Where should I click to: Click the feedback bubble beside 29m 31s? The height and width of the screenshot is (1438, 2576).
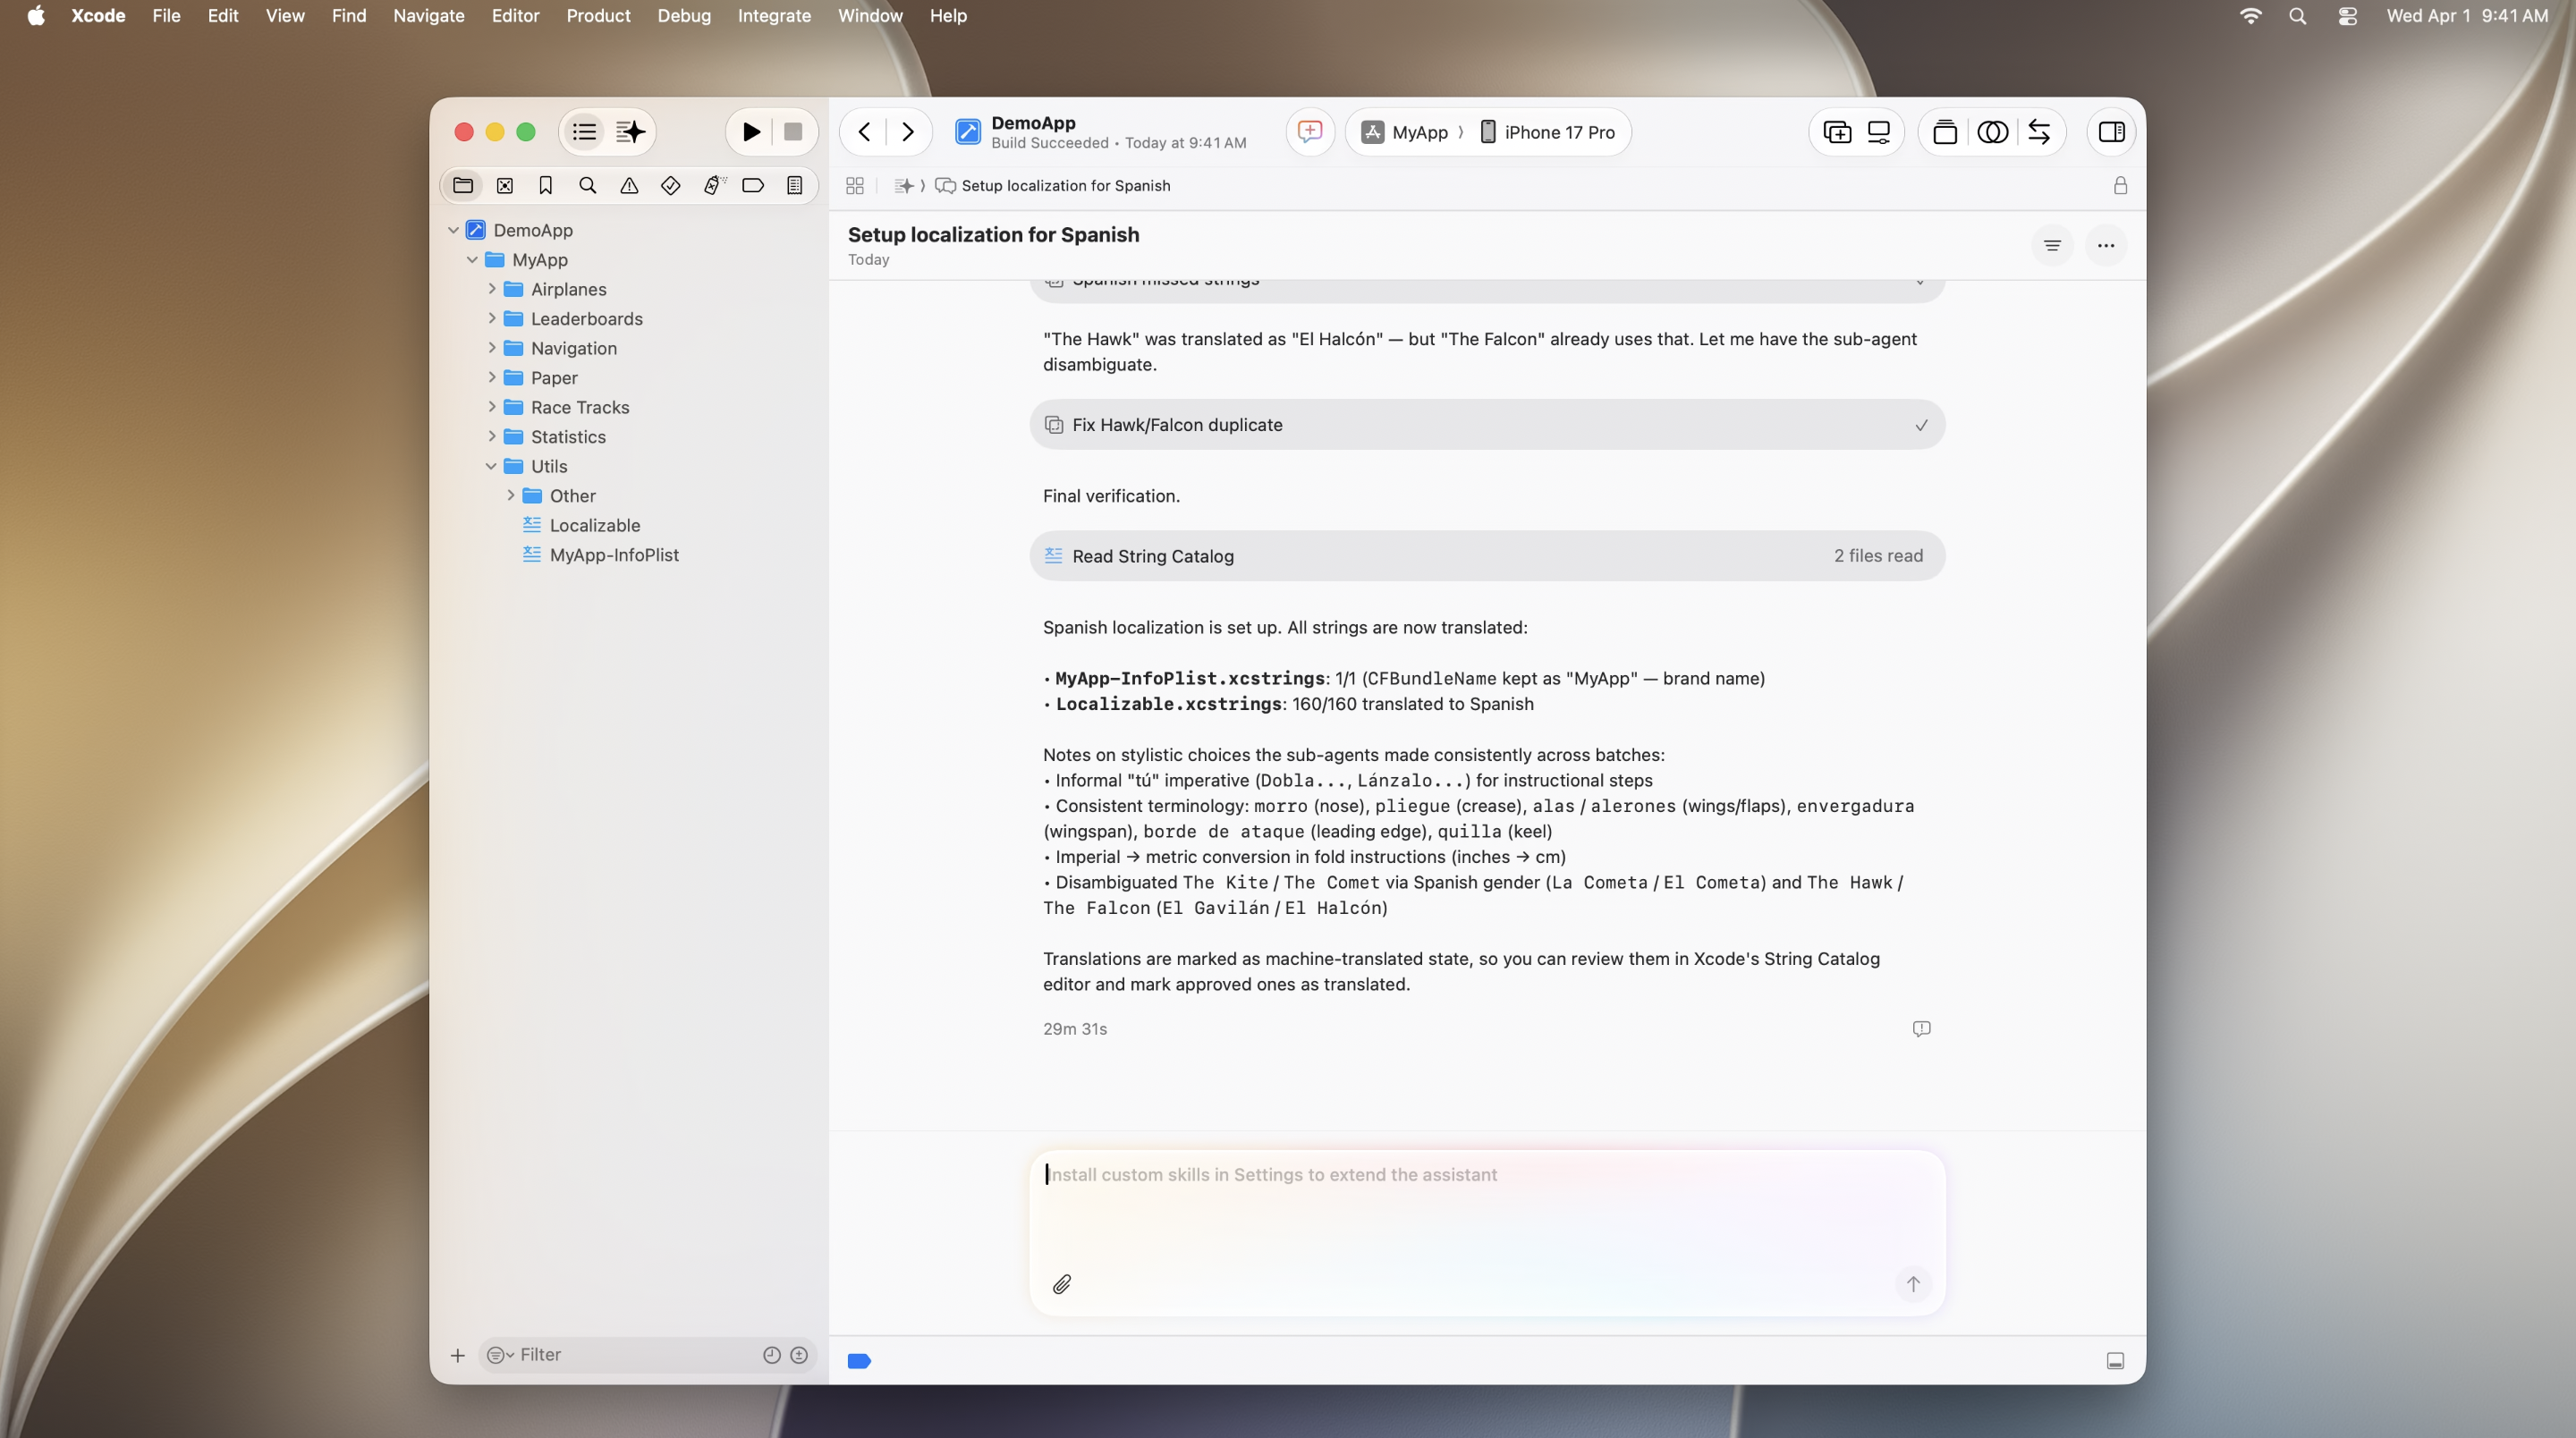(x=1921, y=1029)
